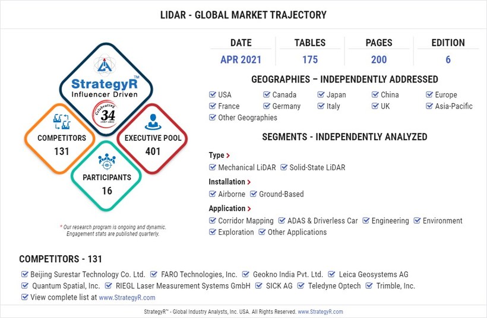Toggle the Germany geography checkbox
The height and width of the screenshot is (318, 487).
267,106
